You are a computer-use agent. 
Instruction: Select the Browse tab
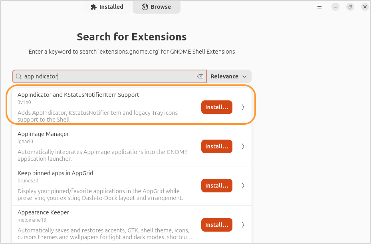tap(156, 6)
